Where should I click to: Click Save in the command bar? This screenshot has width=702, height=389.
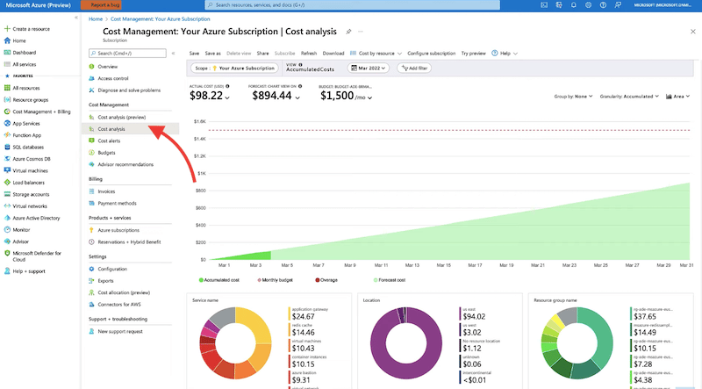tap(194, 54)
